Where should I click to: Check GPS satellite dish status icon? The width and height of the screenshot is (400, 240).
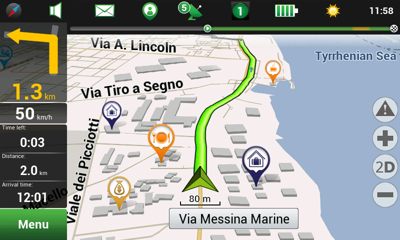190,11
